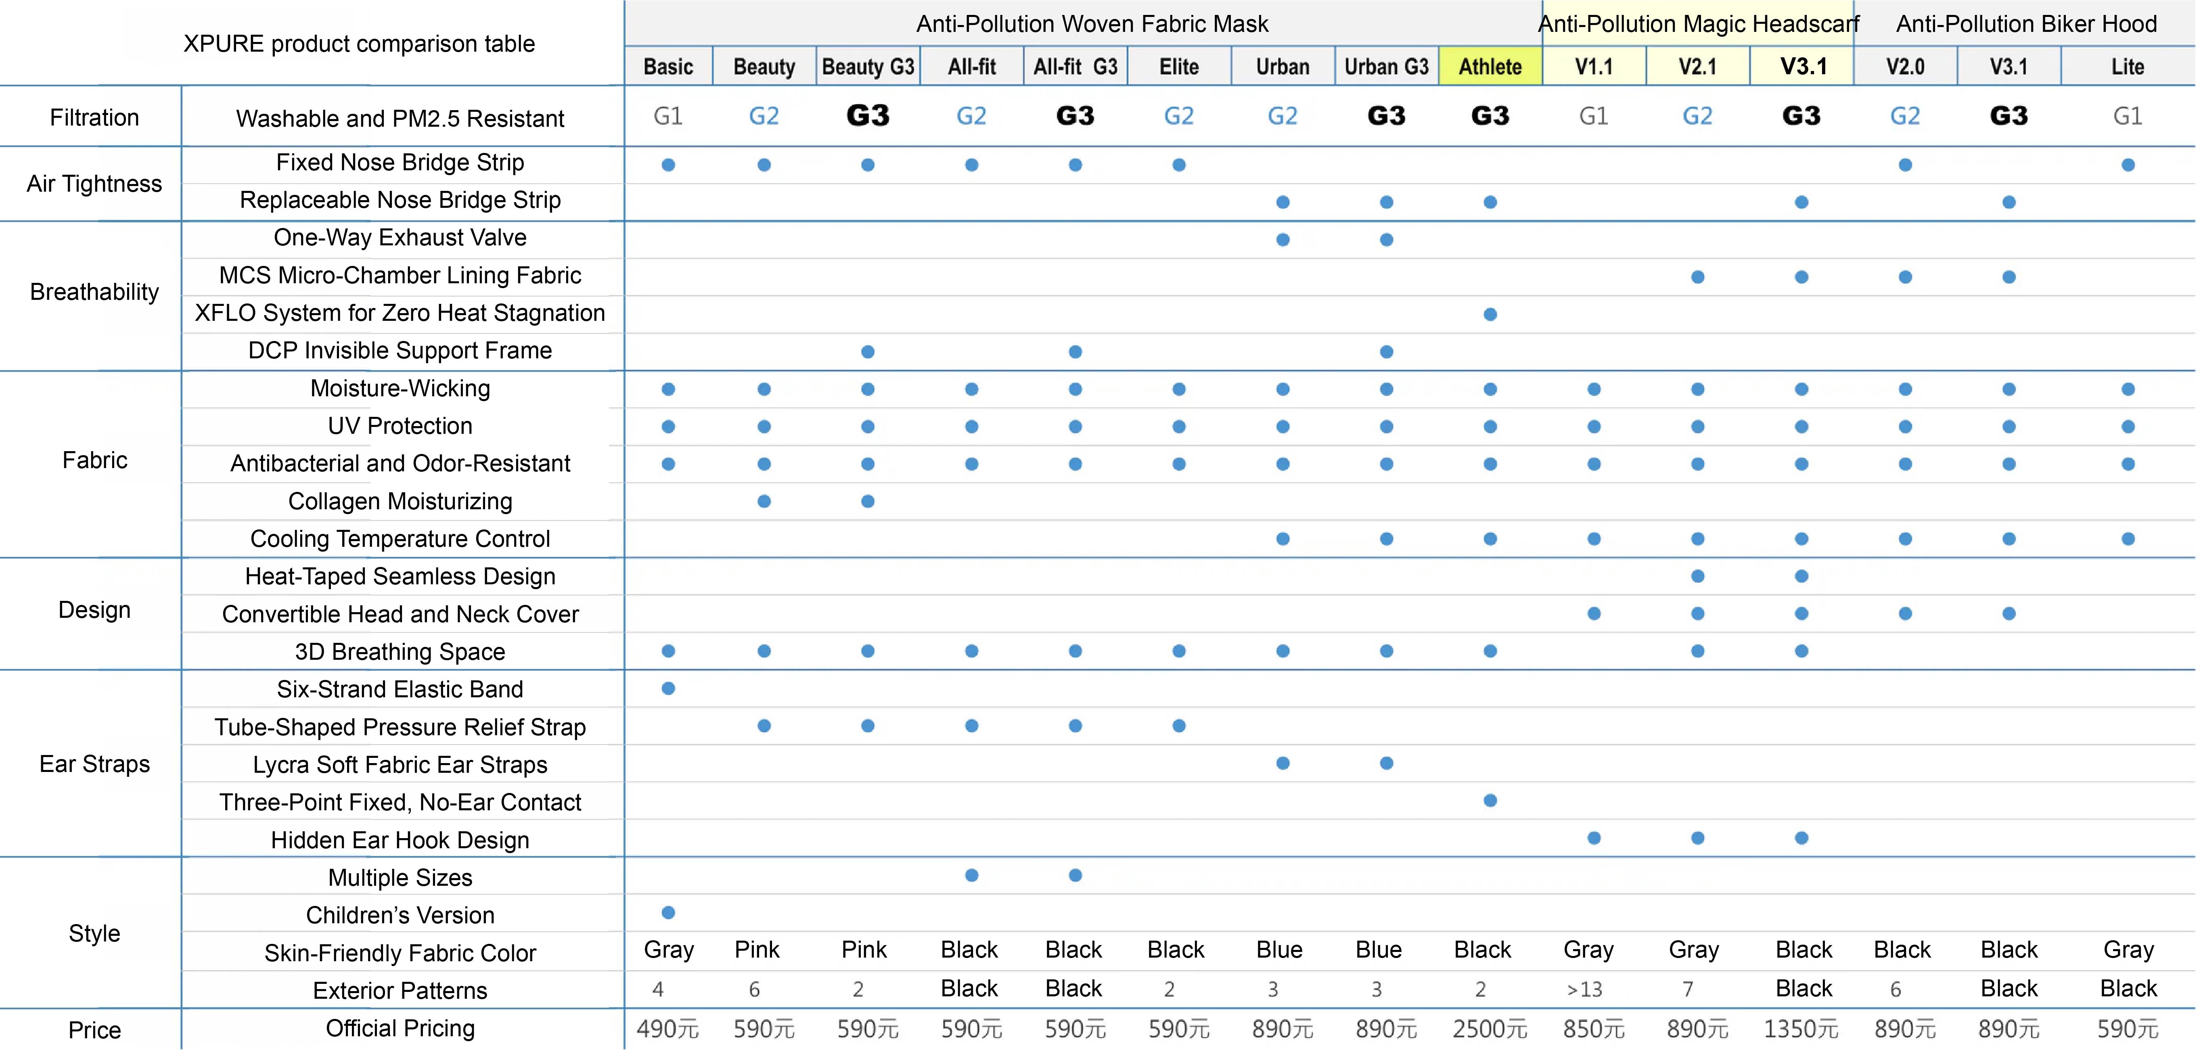Click Beauty's Collagen Moisturizing dot
The height and width of the screenshot is (1050, 2199).
(764, 501)
